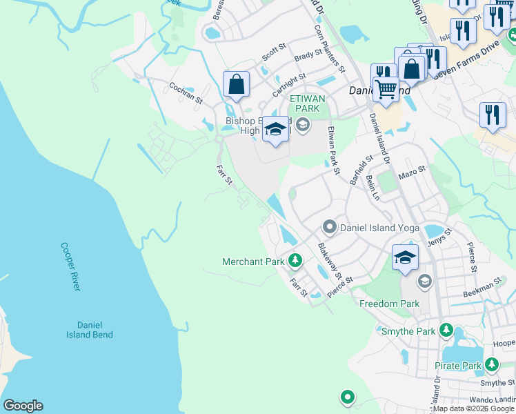
Task: Click the Cochran St label
Action: (x=186, y=93)
